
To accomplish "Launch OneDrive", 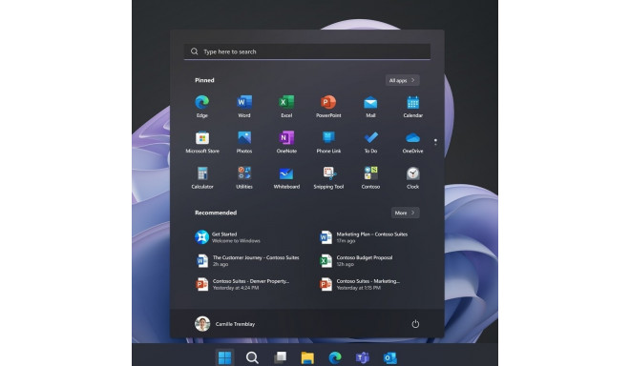I will (x=412, y=142).
